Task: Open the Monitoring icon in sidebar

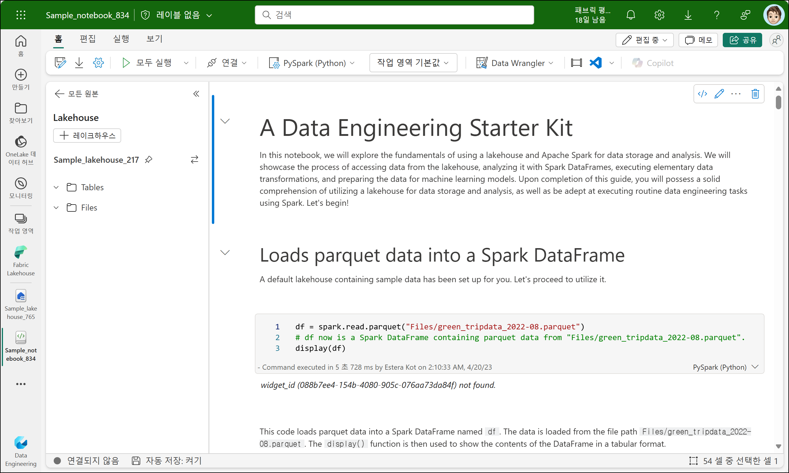Action: click(21, 188)
